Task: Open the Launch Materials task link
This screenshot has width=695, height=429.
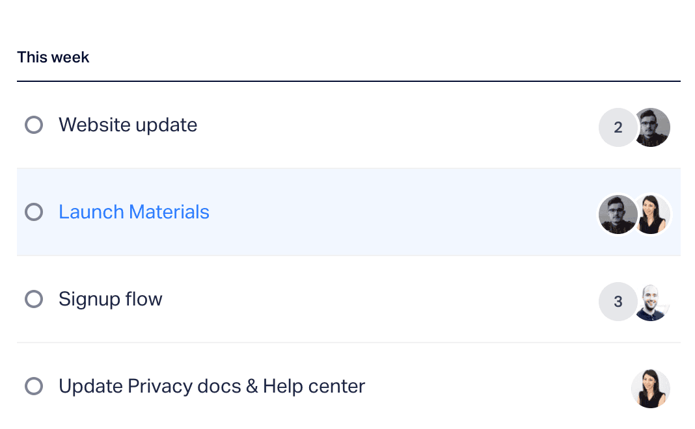Action: [x=134, y=212]
